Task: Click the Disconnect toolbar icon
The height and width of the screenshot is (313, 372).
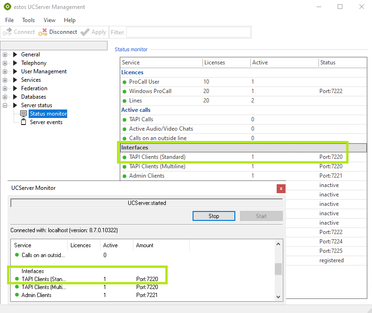Action: [43, 32]
